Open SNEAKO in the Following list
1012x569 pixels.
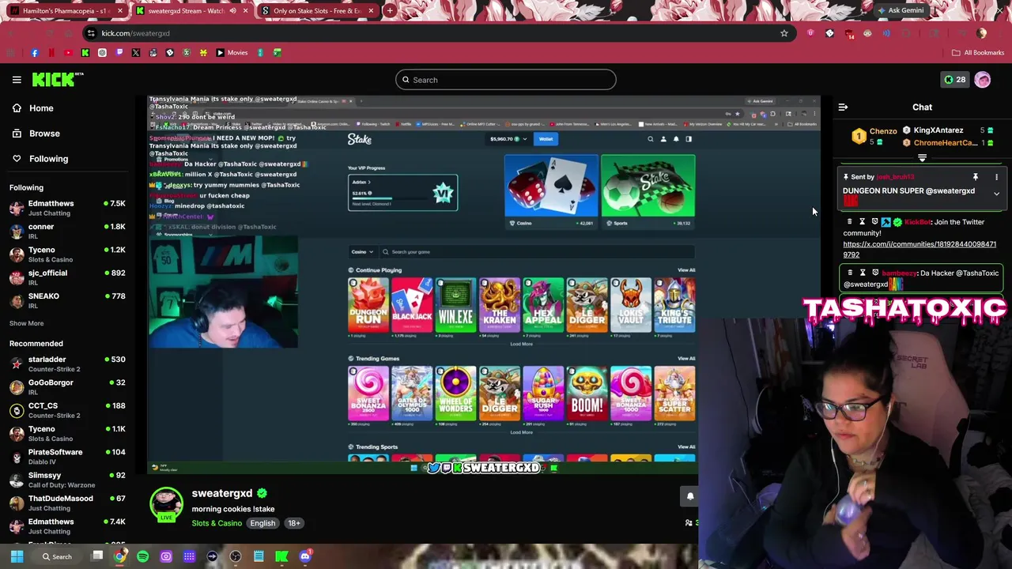[68, 301]
